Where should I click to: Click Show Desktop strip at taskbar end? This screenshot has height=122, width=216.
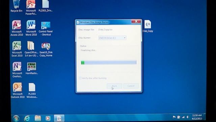pos(205,117)
